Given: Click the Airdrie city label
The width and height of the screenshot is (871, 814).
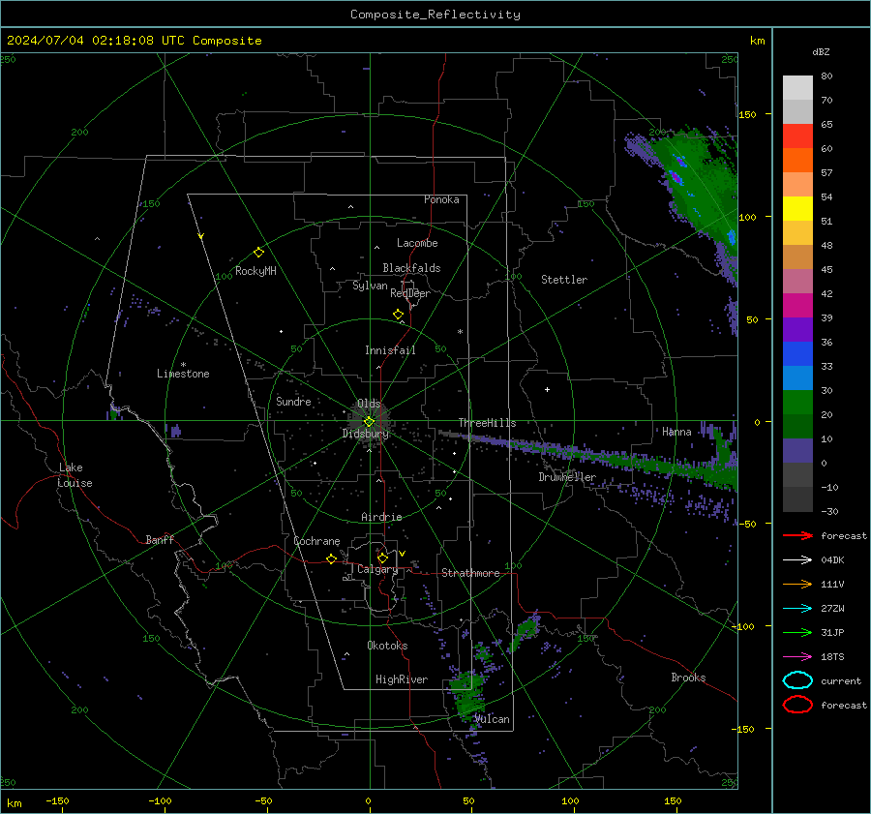Looking at the screenshot, I should point(381,517).
